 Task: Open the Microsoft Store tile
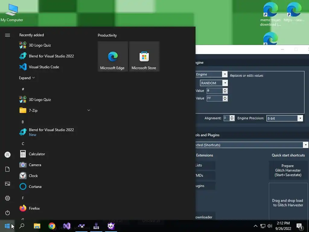144,56
